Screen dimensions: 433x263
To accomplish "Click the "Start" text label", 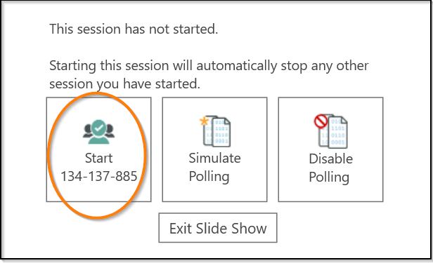I will click(x=98, y=158).
